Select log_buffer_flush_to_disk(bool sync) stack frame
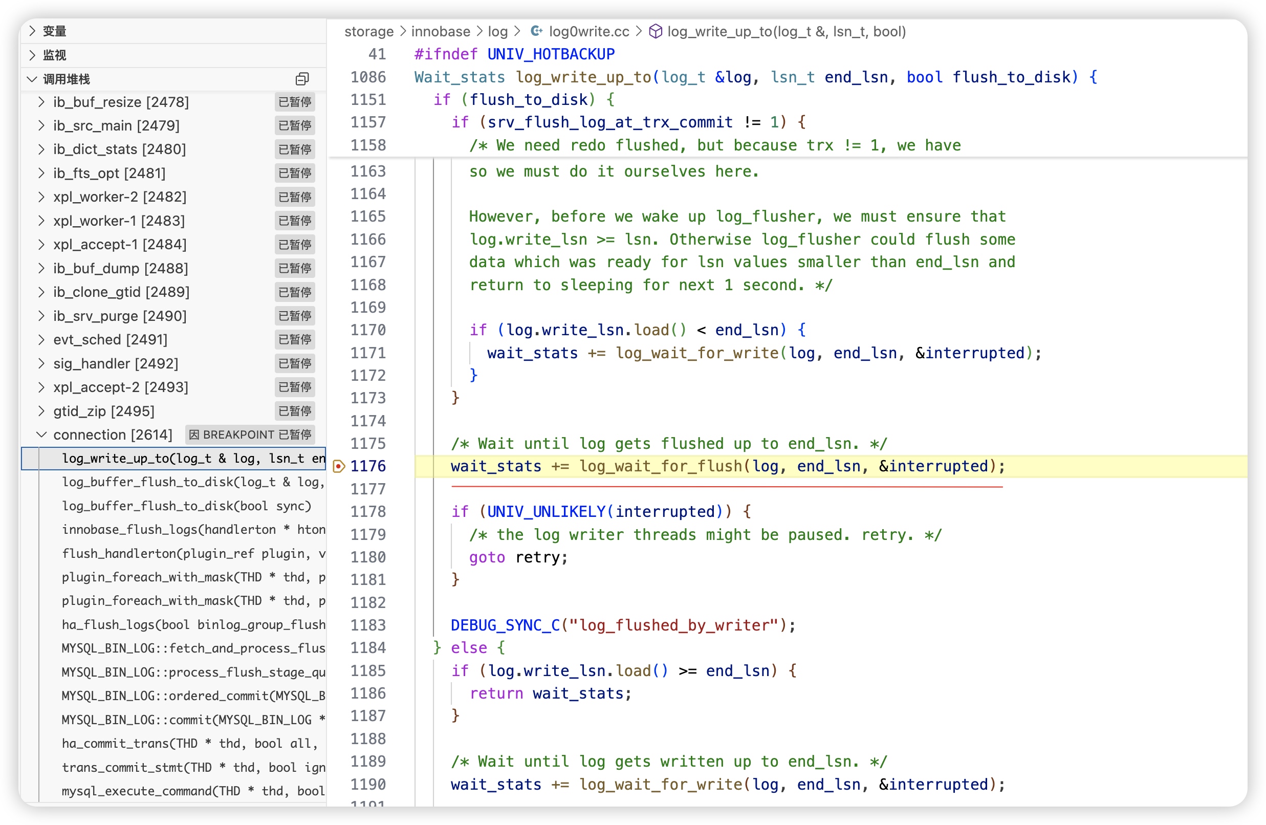 click(x=186, y=505)
